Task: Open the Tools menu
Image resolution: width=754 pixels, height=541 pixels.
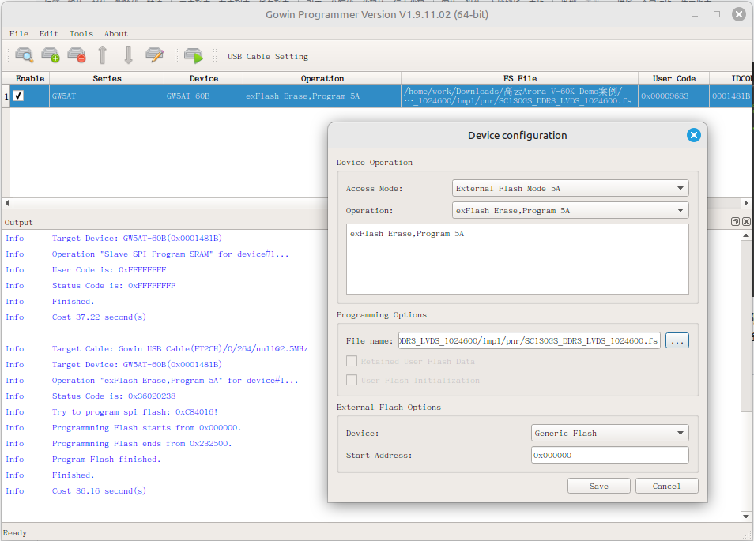Action: tap(81, 34)
